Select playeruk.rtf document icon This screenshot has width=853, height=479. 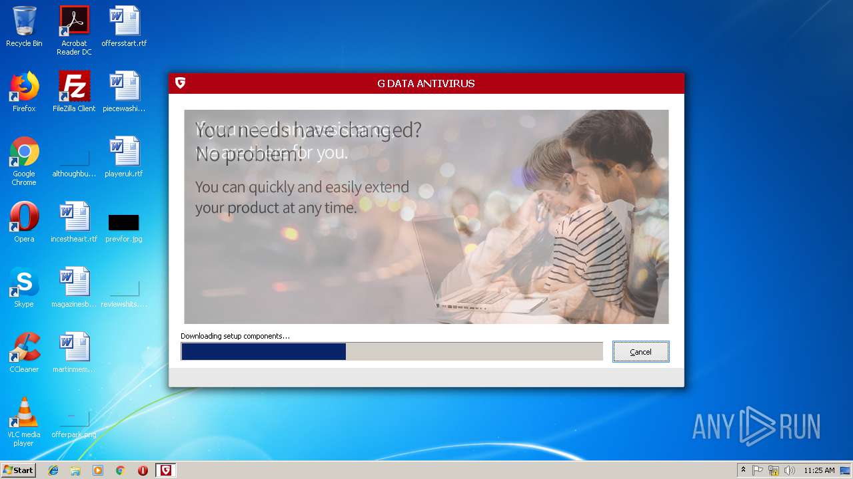tap(124, 157)
